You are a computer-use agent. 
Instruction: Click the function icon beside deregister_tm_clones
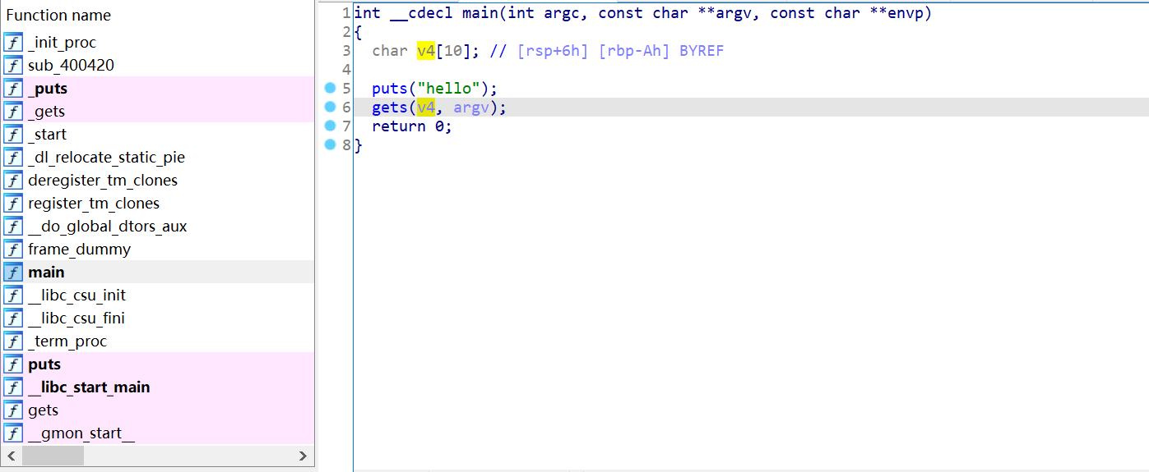[x=13, y=181]
